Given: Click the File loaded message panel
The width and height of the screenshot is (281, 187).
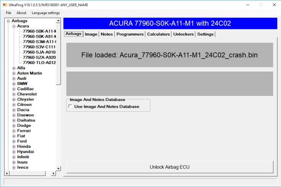Looking at the screenshot, I should click(170, 55).
